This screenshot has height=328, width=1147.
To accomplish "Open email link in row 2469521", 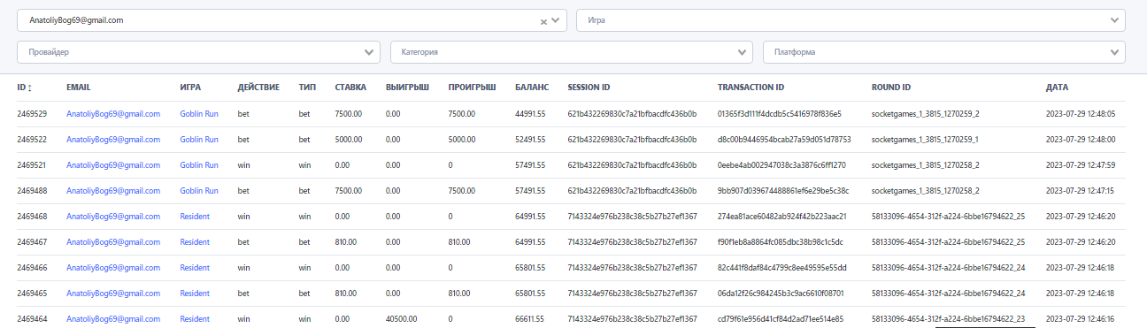I will coord(113,165).
